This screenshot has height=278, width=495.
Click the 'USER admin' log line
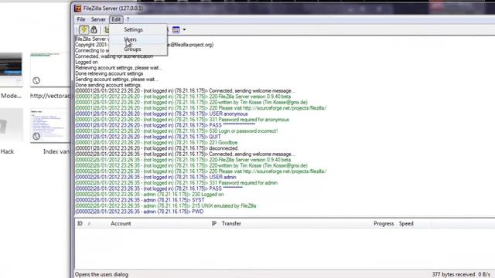(155, 177)
